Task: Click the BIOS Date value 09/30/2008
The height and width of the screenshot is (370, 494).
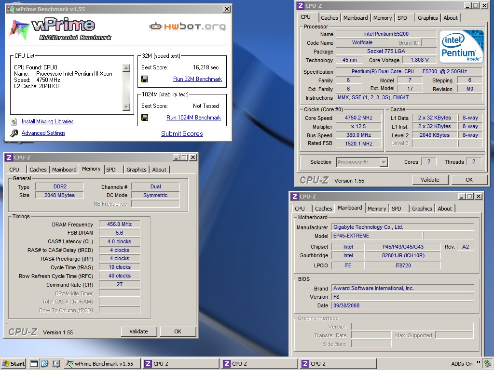Action: click(x=403, y=305)
